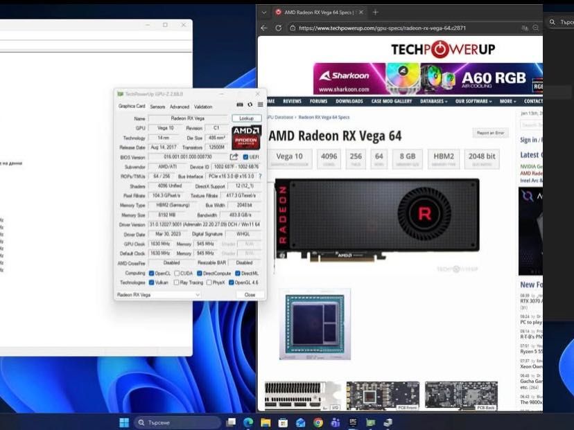Open Downloads in the site navigation
This screenshot has width=574, height=430.
(x=349, y=101)
